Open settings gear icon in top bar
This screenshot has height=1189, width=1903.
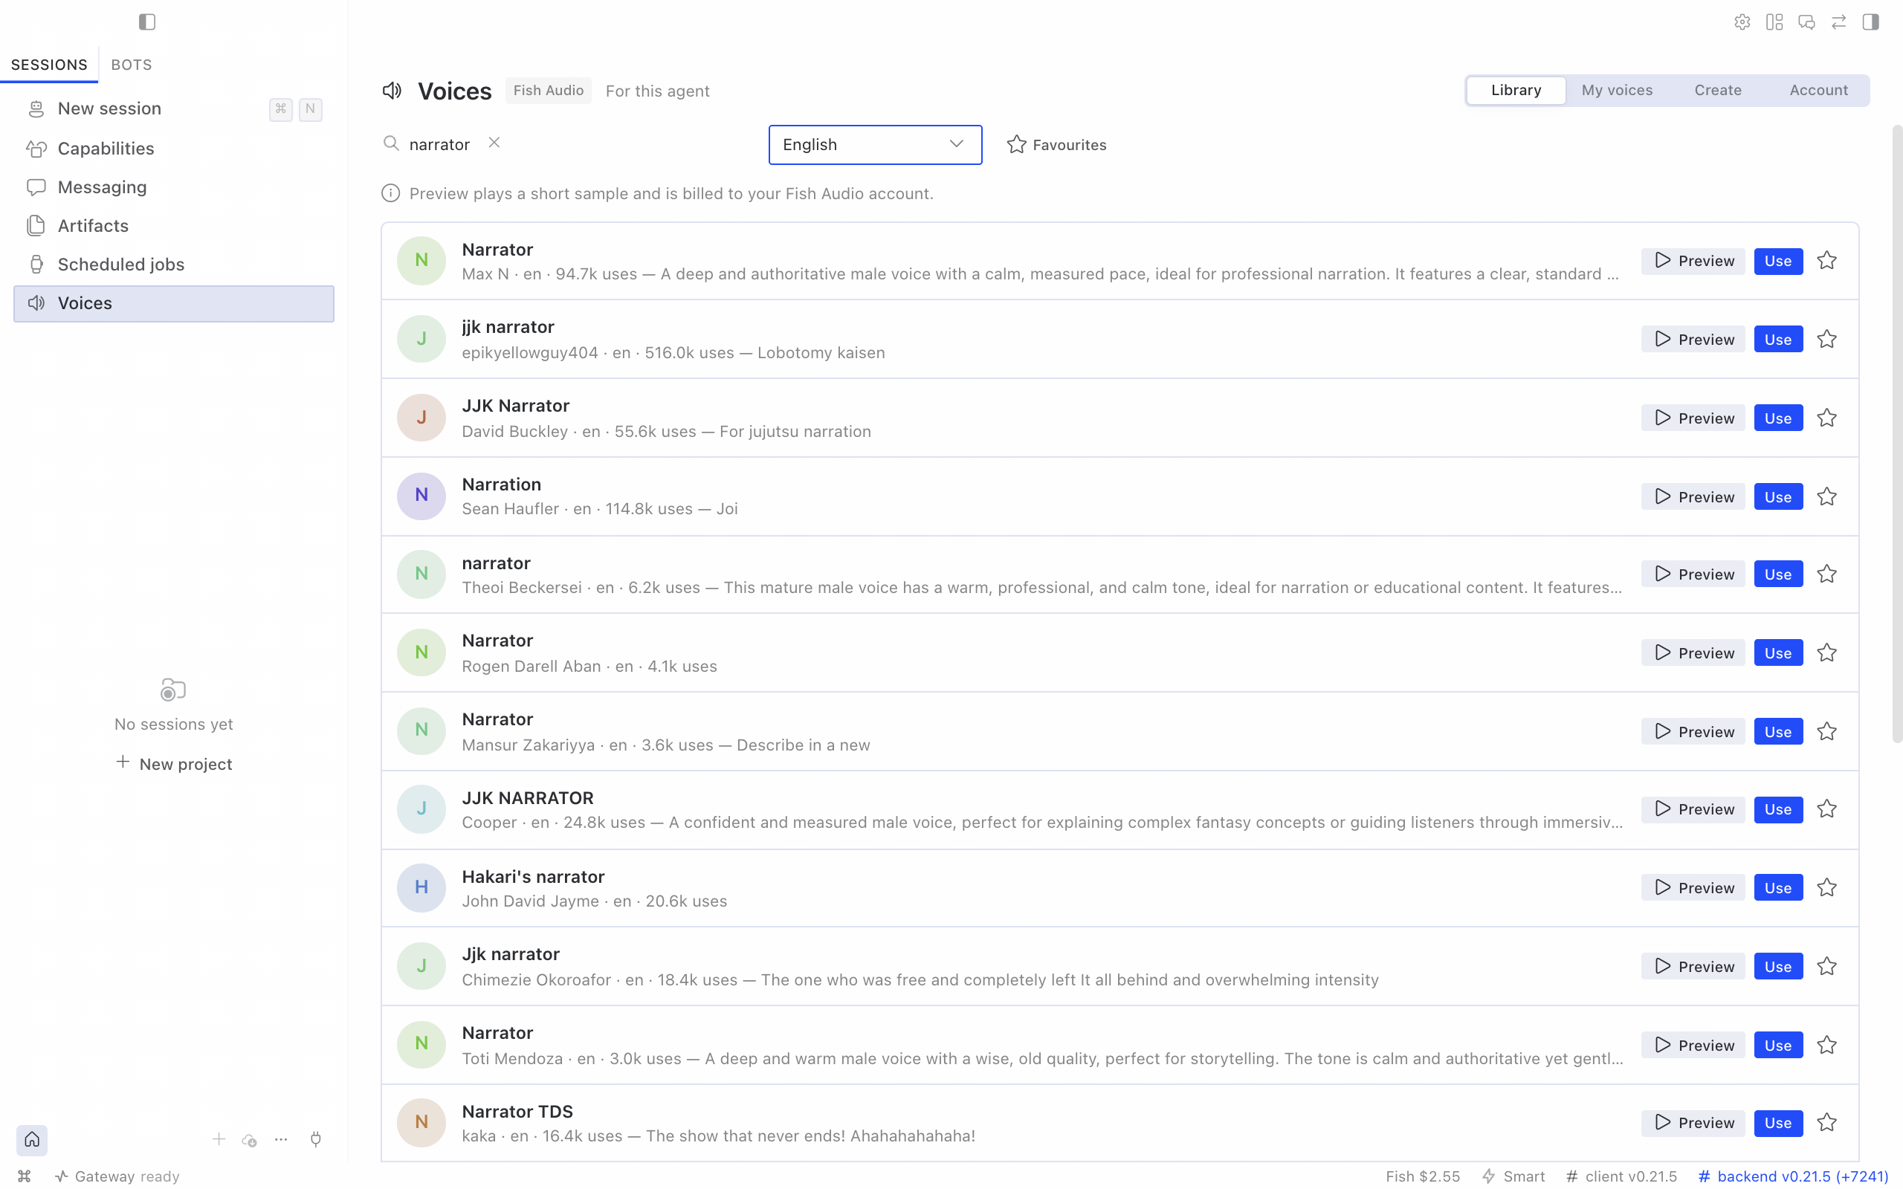click(x=1742, y=22)
